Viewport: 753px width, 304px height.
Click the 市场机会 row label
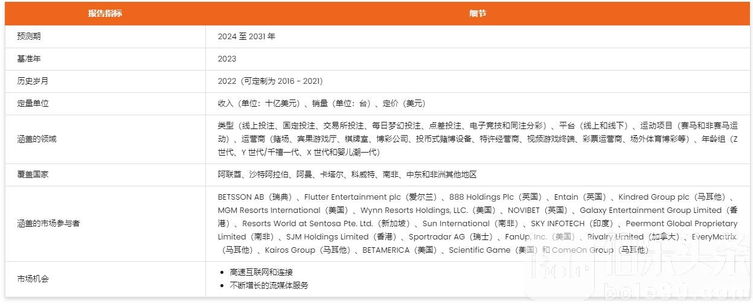(33, 279)
